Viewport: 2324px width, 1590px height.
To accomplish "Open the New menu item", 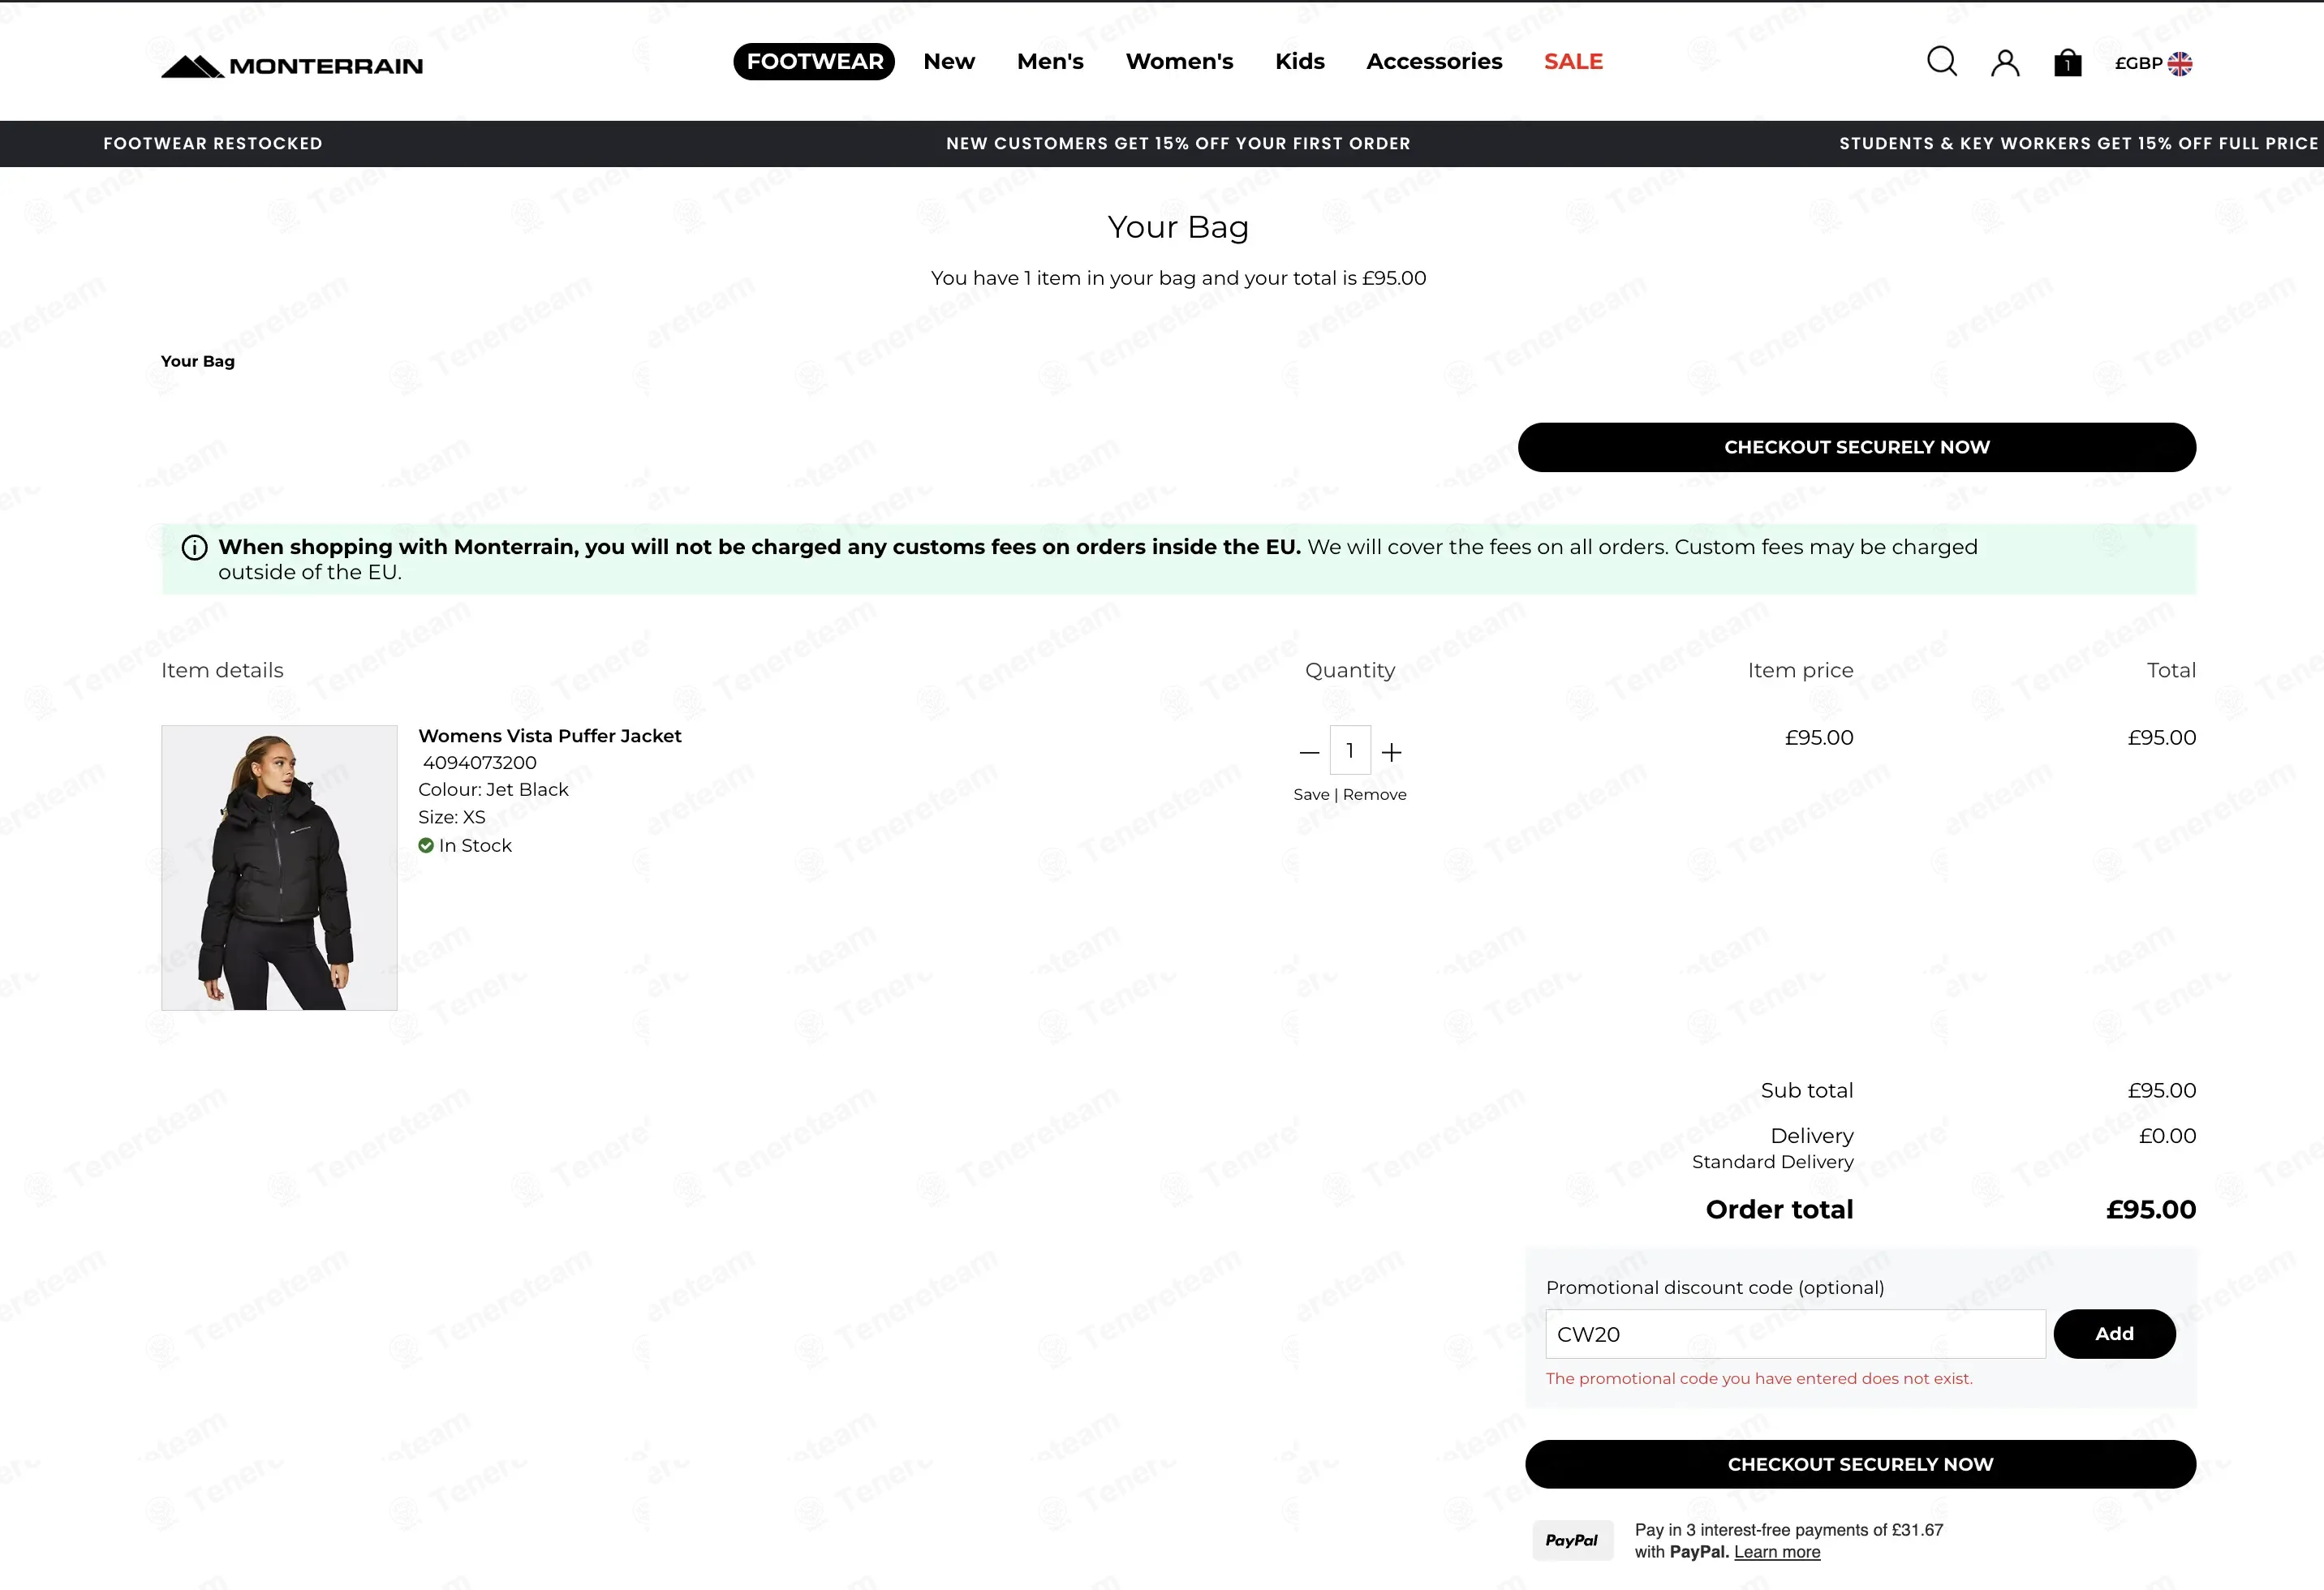I will coord(949,62).
